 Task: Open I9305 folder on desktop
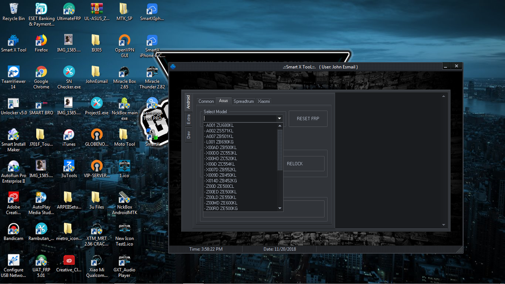click(97, 43)
